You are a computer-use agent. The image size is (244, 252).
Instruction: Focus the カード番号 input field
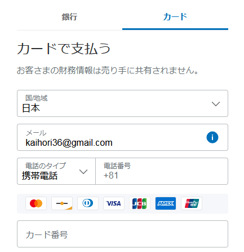point(122,234)
